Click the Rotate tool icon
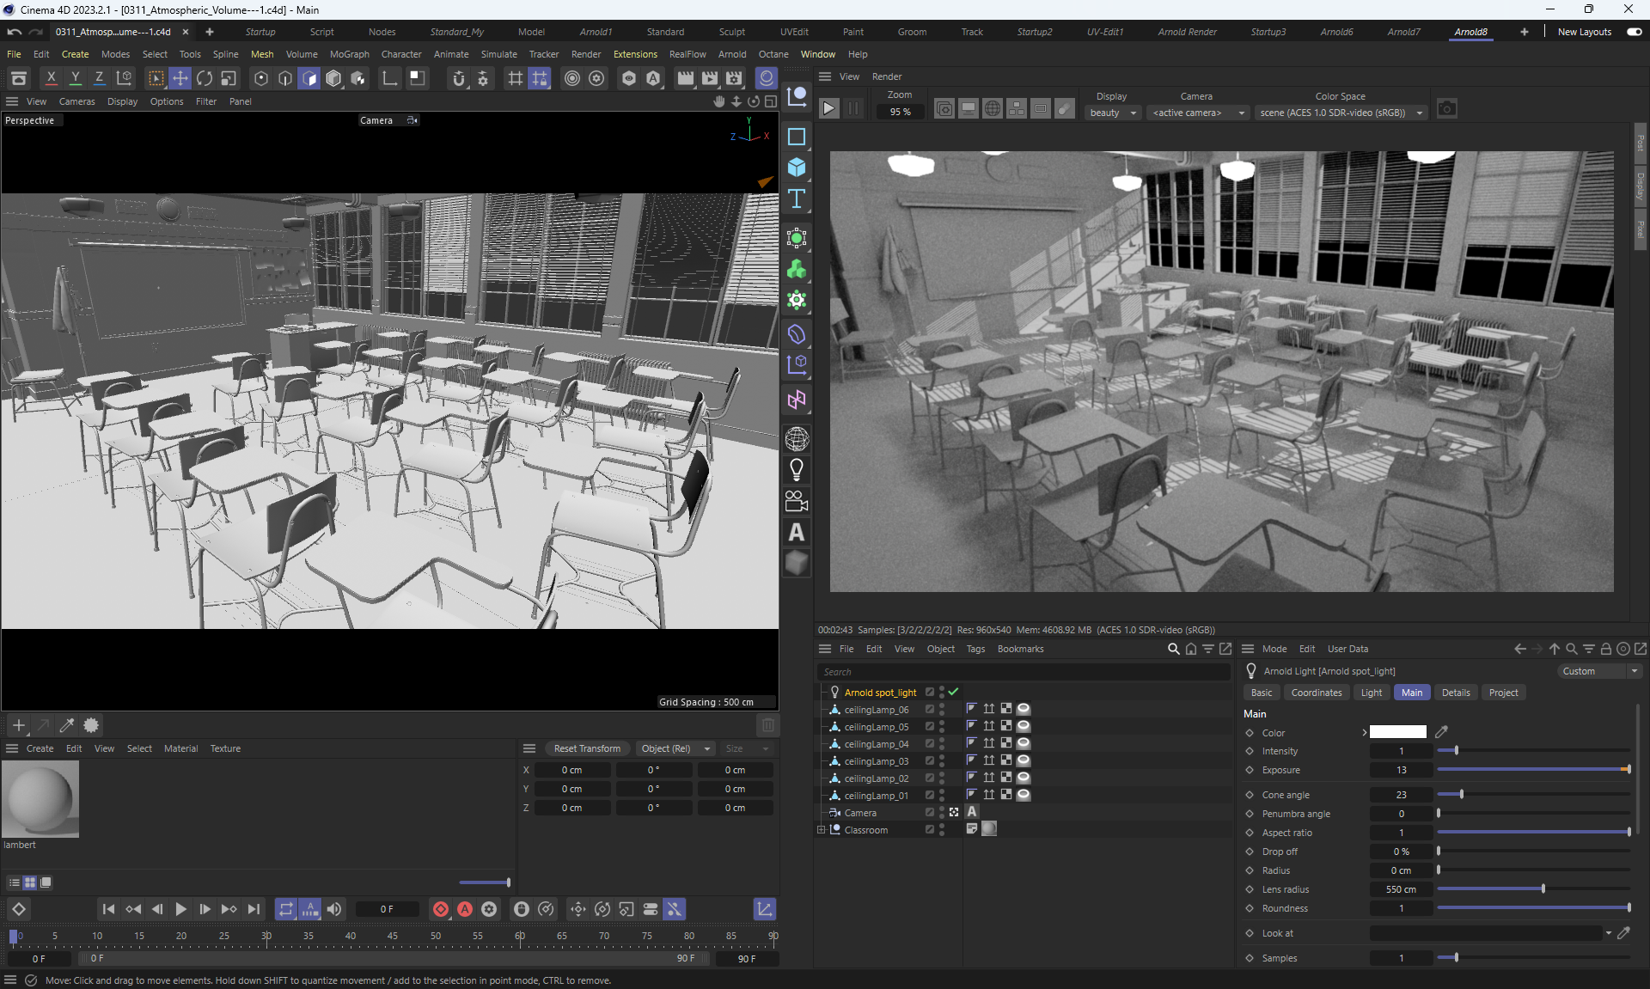The width and height of the screenshot is (1650, 989). 205,78
